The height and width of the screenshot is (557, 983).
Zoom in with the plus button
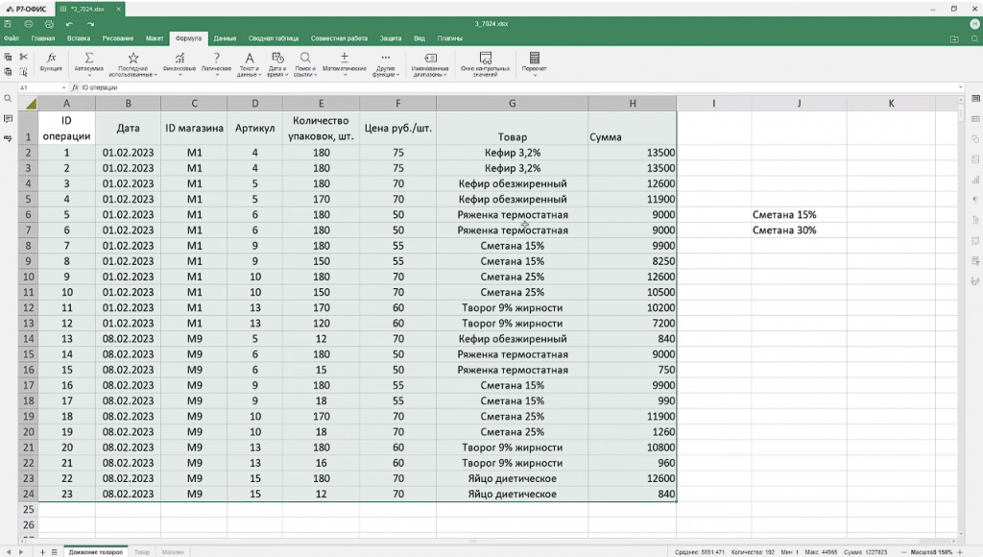[960, 552]
